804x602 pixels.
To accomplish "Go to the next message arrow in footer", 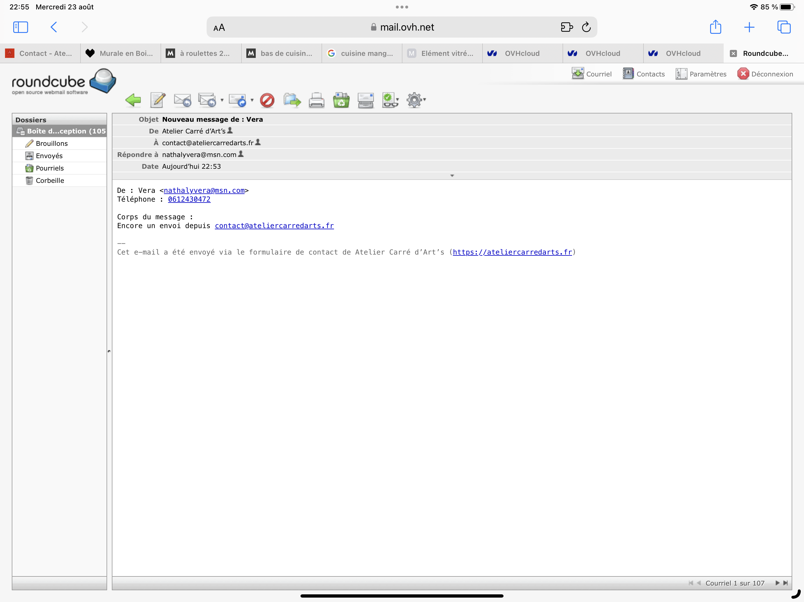I will (x=777, y=583).
